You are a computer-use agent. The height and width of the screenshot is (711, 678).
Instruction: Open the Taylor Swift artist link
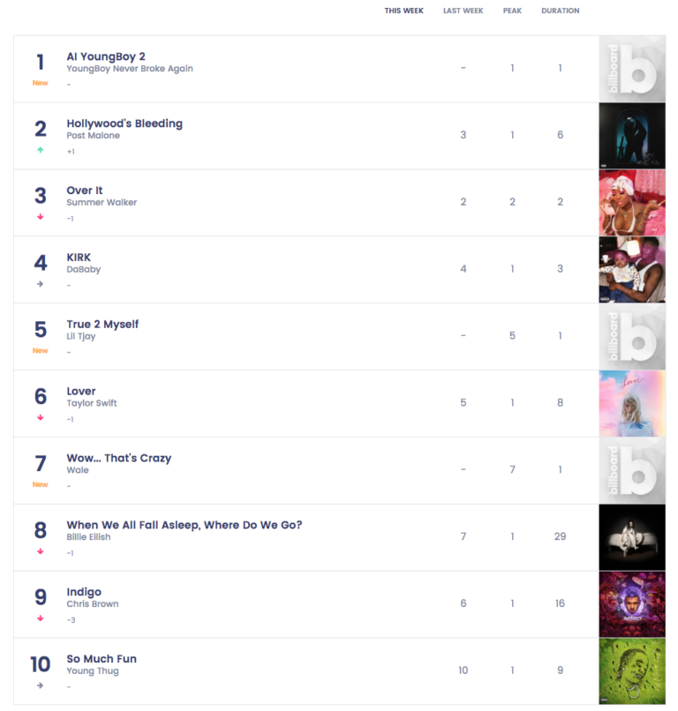tap(94, 403)
